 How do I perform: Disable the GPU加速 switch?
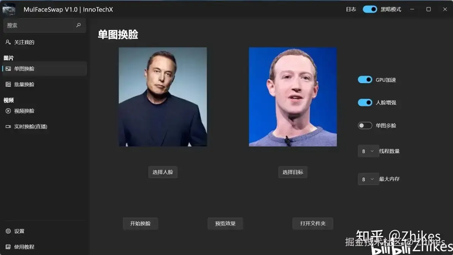(x=365, y=80)
